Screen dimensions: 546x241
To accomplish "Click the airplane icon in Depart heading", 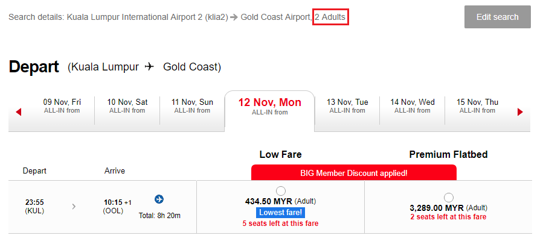I will 150,66.
